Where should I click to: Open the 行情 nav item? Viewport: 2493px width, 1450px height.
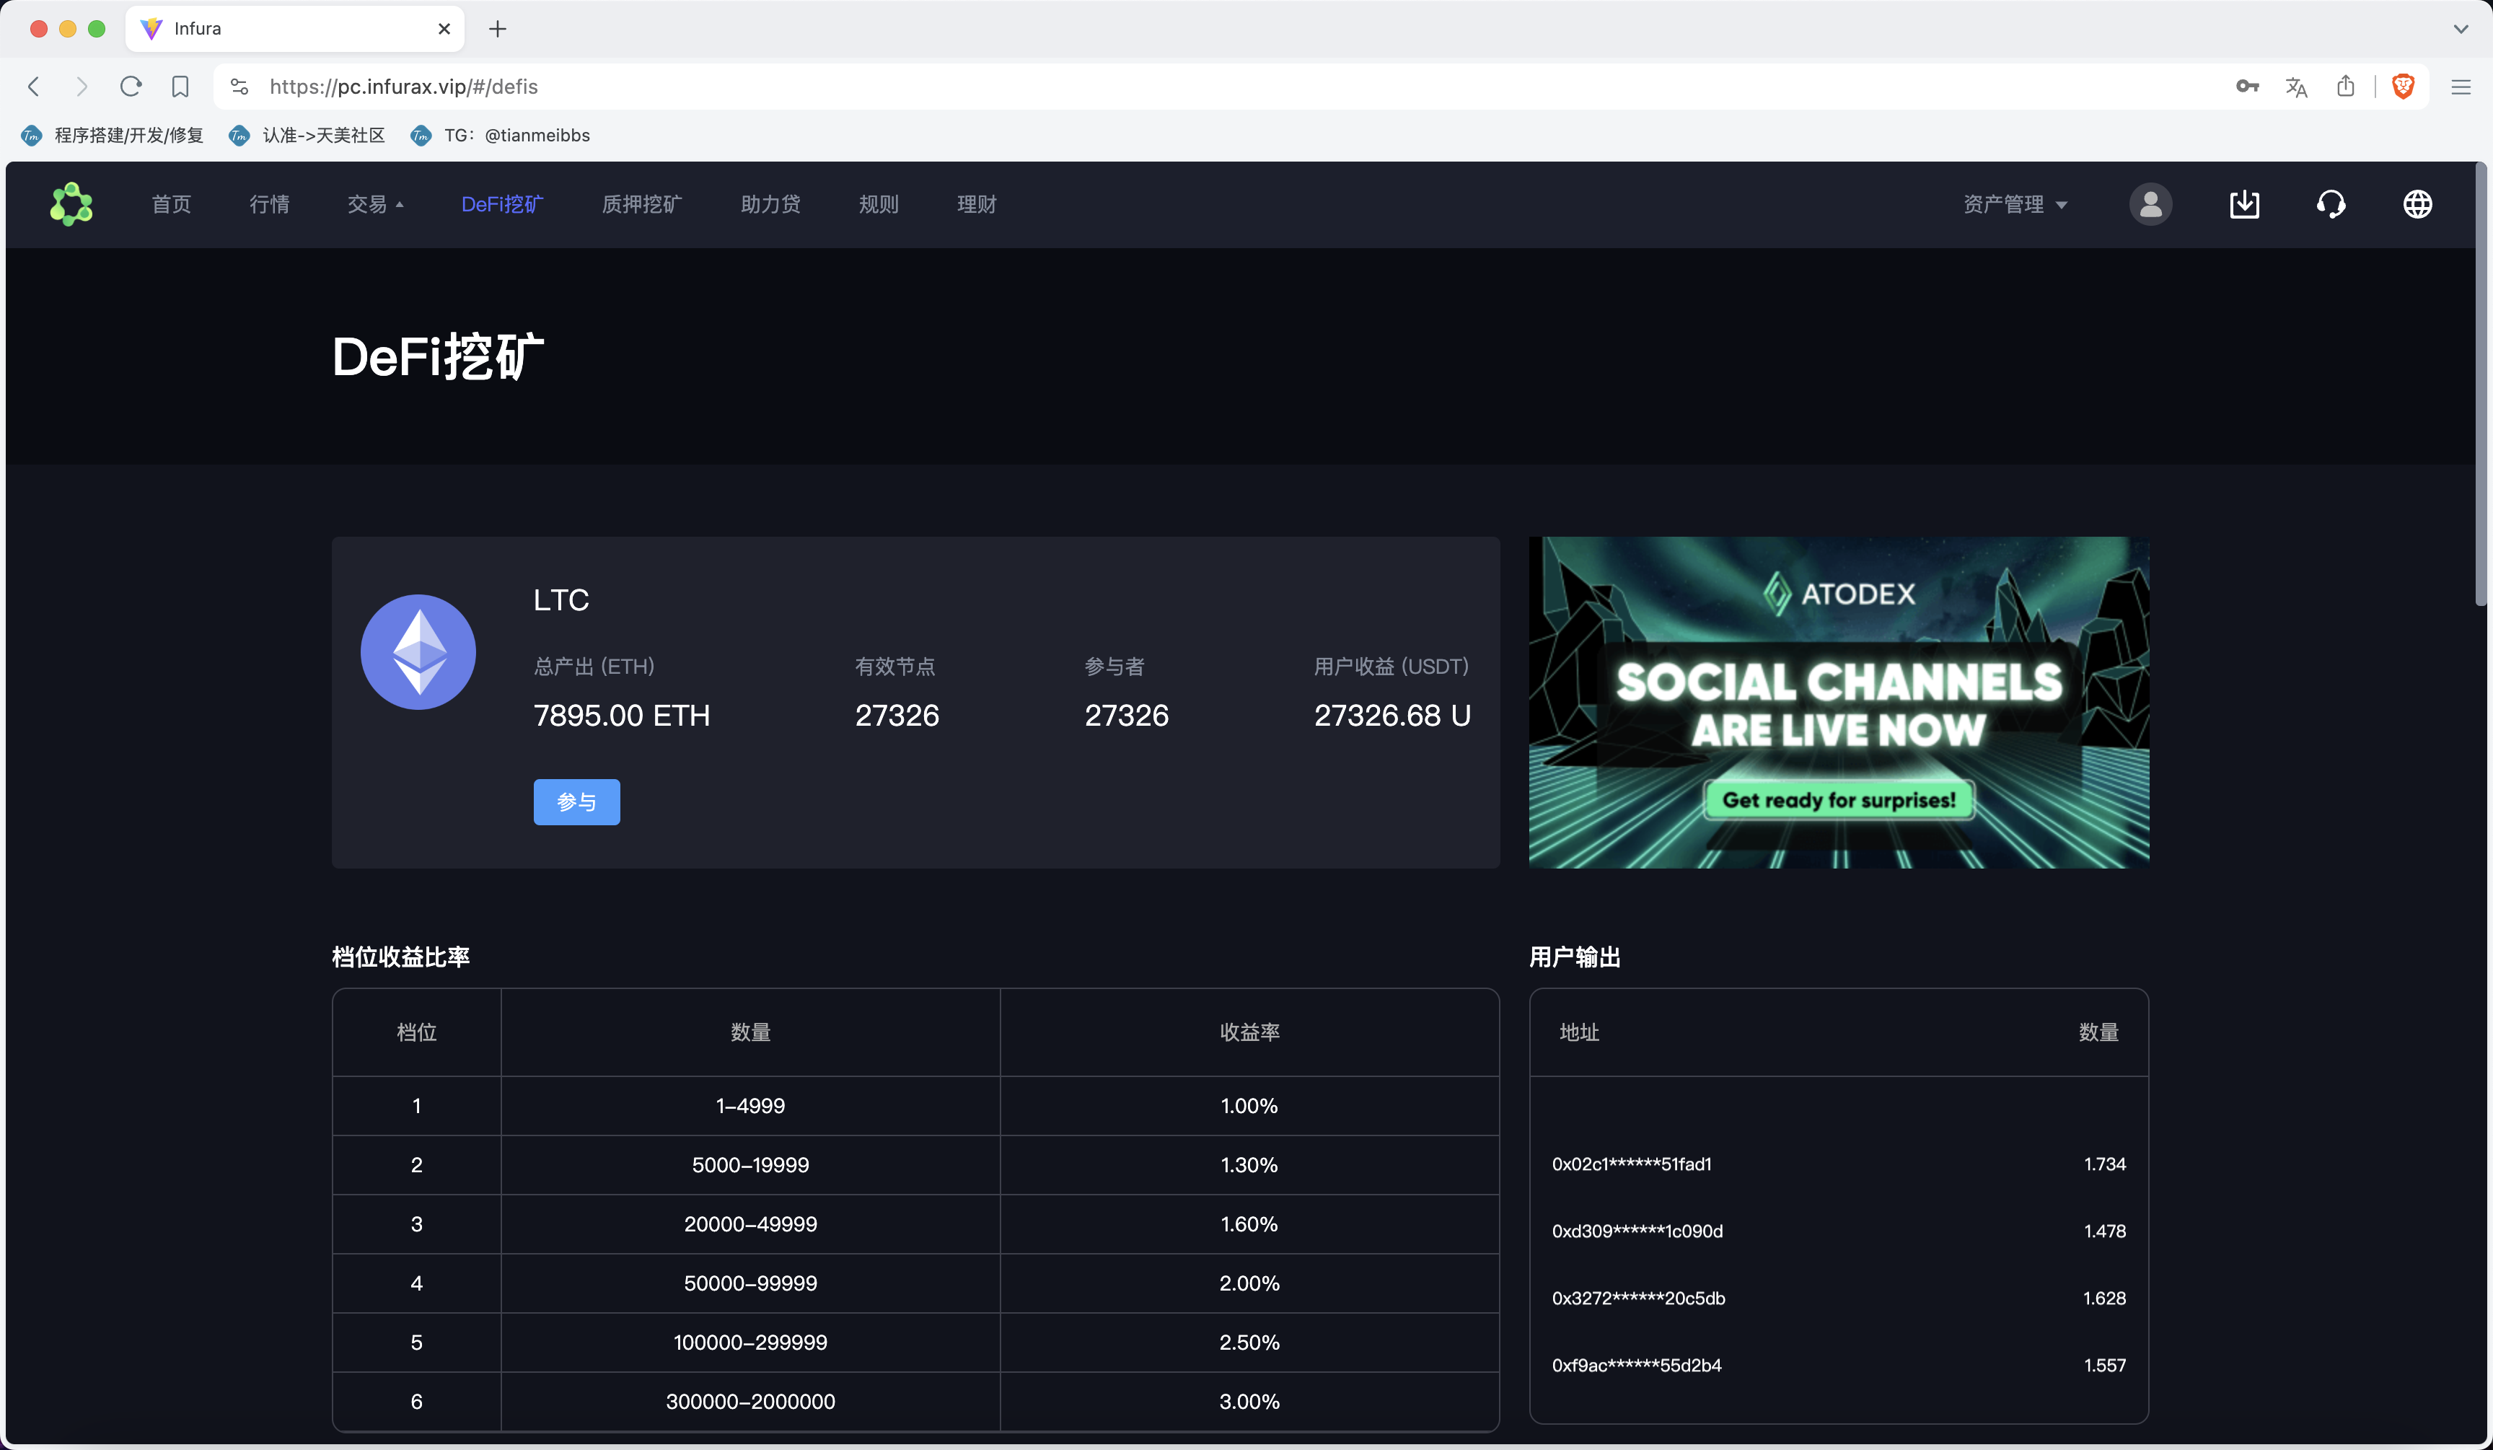tap(269, 203)
